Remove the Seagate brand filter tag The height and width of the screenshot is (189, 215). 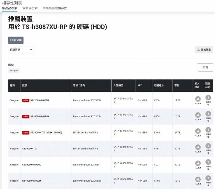click(14, 70)
